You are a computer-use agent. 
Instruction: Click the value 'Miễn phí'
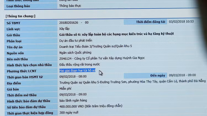tap(65, 89)
